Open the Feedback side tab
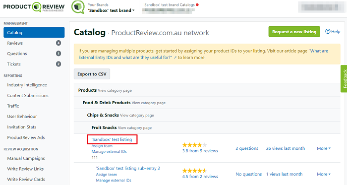 (x=344, y=78)
